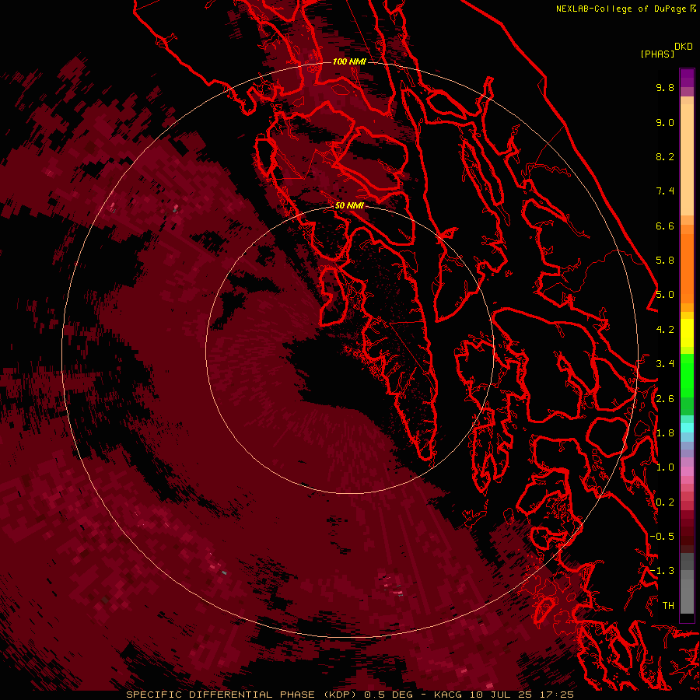This screenshot has height=700, width=700.
Task: Click the 5.0 value on color scale
Action: pos(665,295)
